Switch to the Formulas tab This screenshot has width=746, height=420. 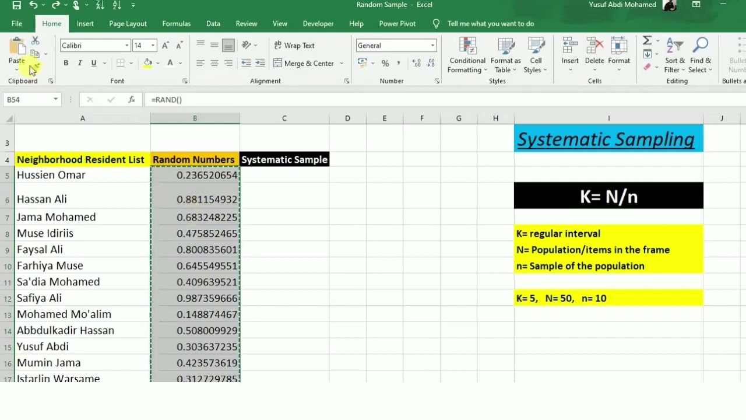tap(177, 24)
